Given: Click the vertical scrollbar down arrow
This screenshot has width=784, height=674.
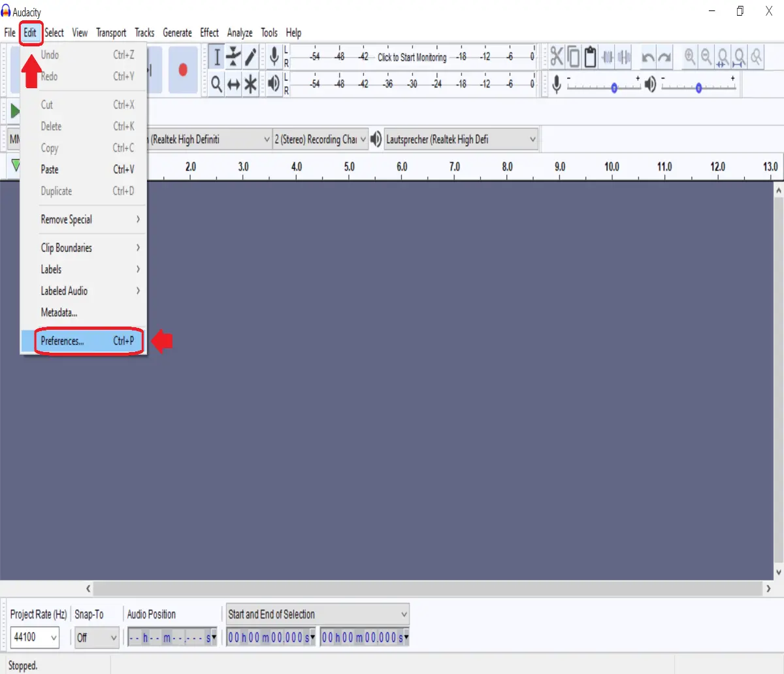Looking at the screenshot, I should (778, 572).
